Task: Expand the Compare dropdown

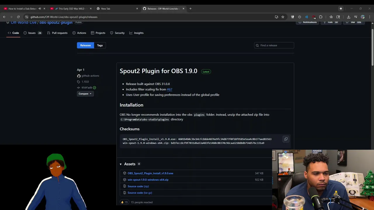Action: click(85, 94)
